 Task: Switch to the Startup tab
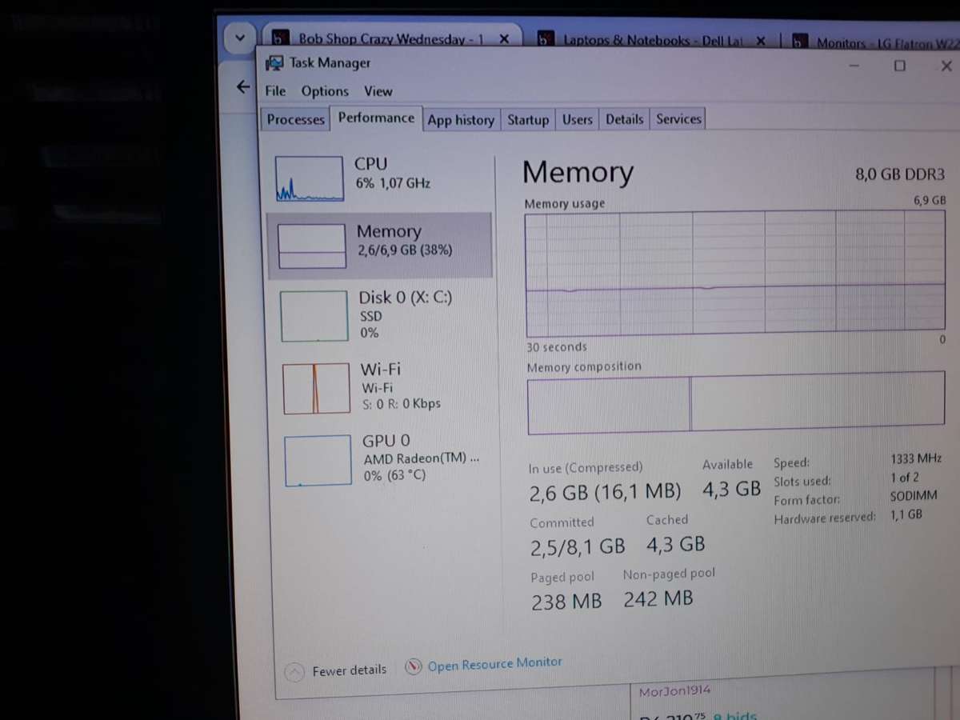point(528,119)
